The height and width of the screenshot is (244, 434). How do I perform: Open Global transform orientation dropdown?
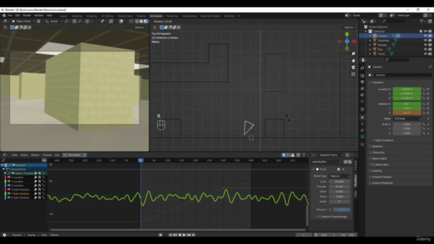[54, 21]
